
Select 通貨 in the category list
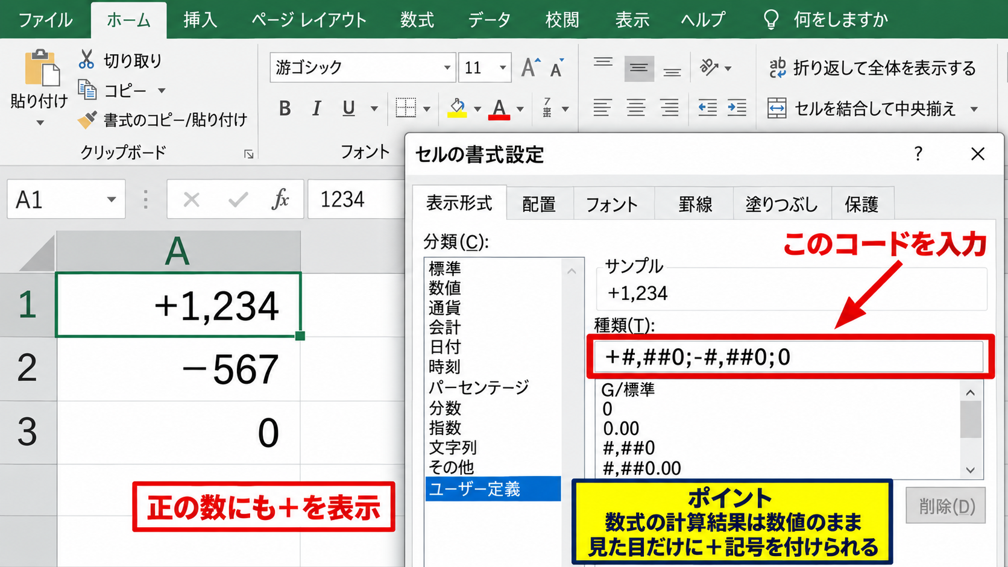pyautogui.click(x=444, y=308)
